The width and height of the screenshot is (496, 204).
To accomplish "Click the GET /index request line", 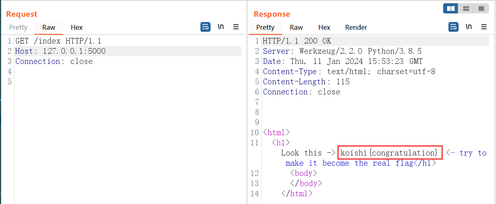I will [x=58, y=41].
